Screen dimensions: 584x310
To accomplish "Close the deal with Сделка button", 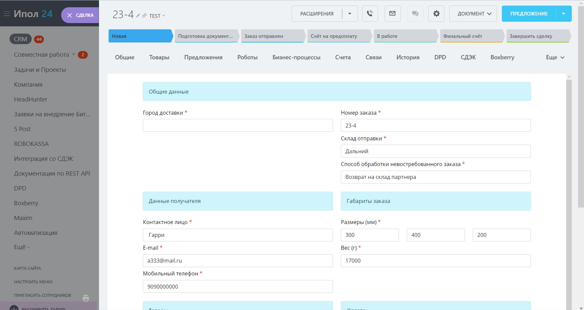I will pos(80,15).
